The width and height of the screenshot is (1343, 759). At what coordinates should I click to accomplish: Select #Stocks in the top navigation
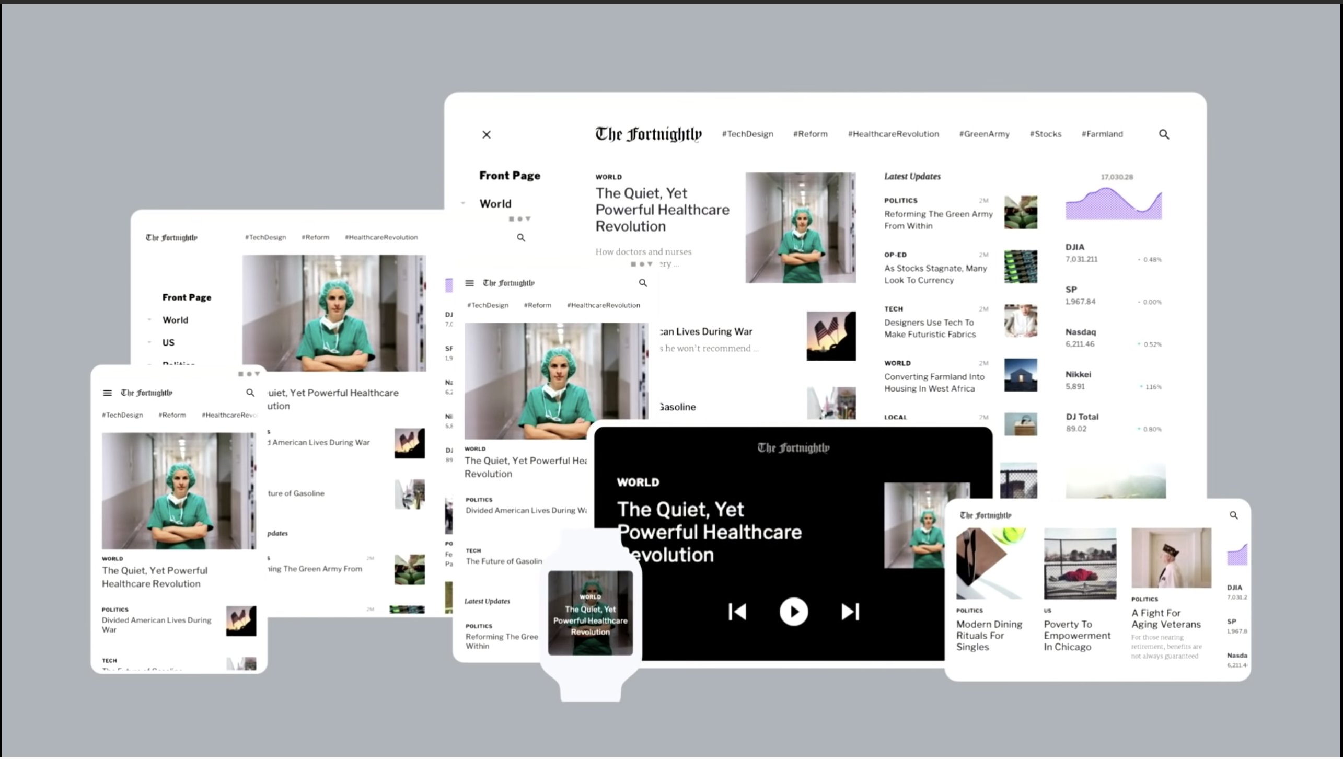point(1046,134)
